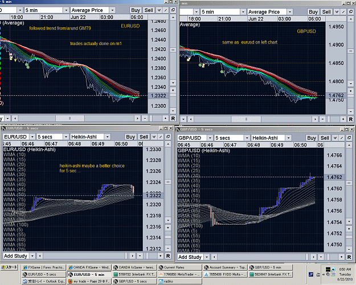Click the vertical zoom-out minus in the EUR/USD 5 secs chart

tap(168, 248)
